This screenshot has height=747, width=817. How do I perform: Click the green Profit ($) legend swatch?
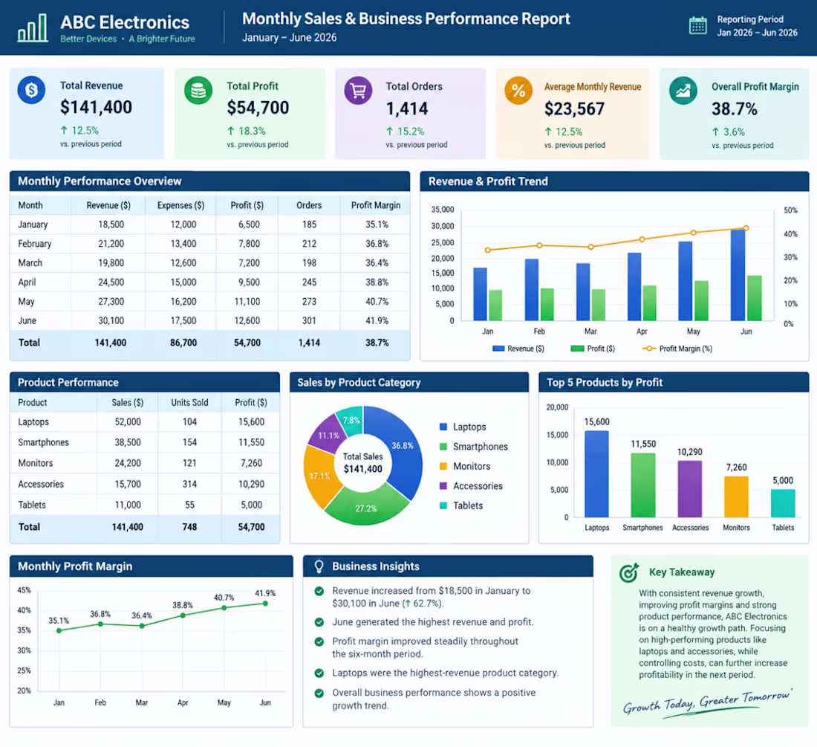pos(577,348)
